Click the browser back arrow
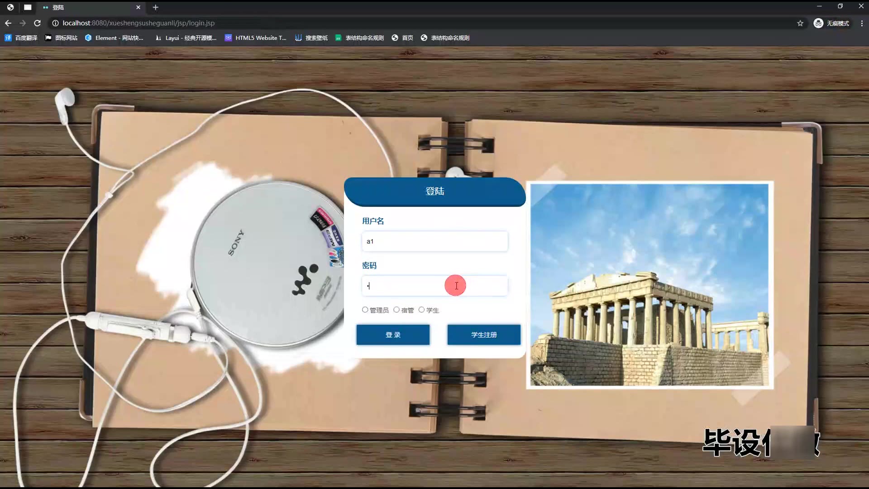 tap(8, 23)
